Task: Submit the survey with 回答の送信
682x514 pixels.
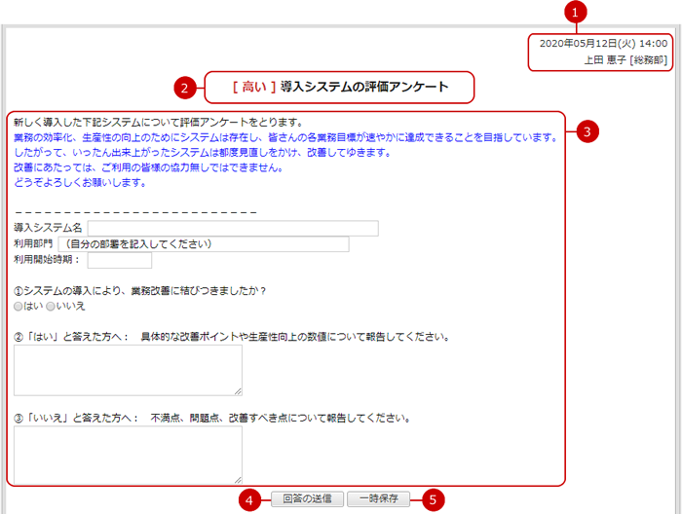Action: click(x=306, y=498)
